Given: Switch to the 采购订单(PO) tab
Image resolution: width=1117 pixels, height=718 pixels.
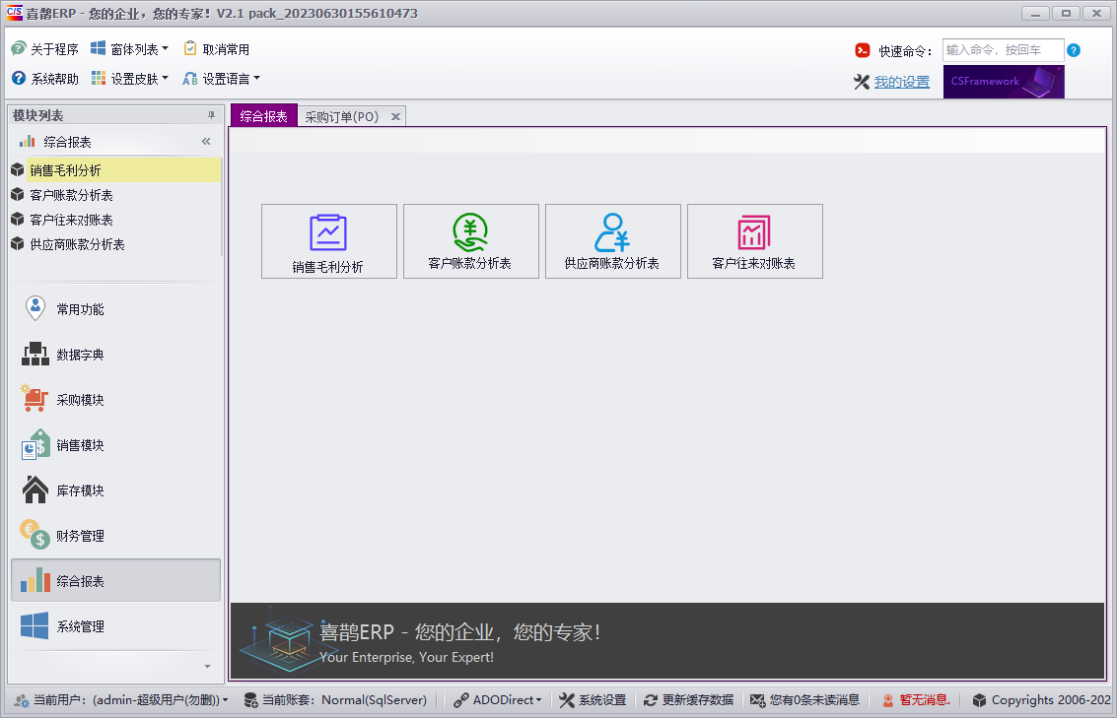Looking at the screenshot, I should pos(340,115).
